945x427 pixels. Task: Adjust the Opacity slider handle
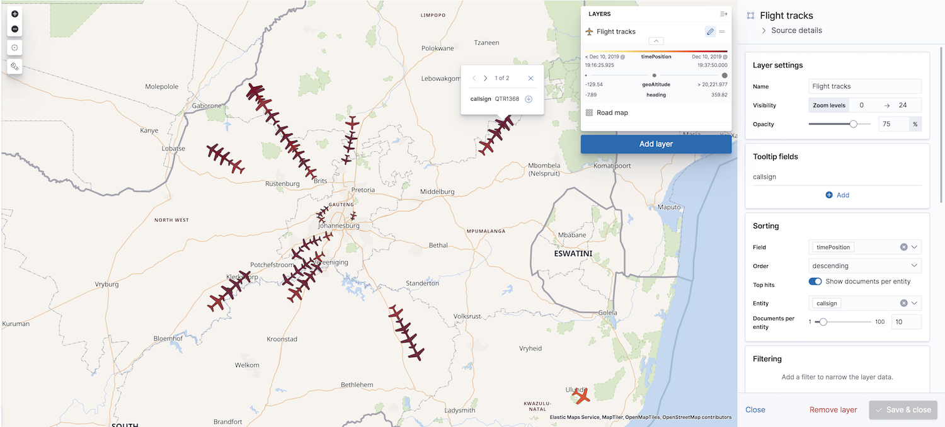(853, 124)
